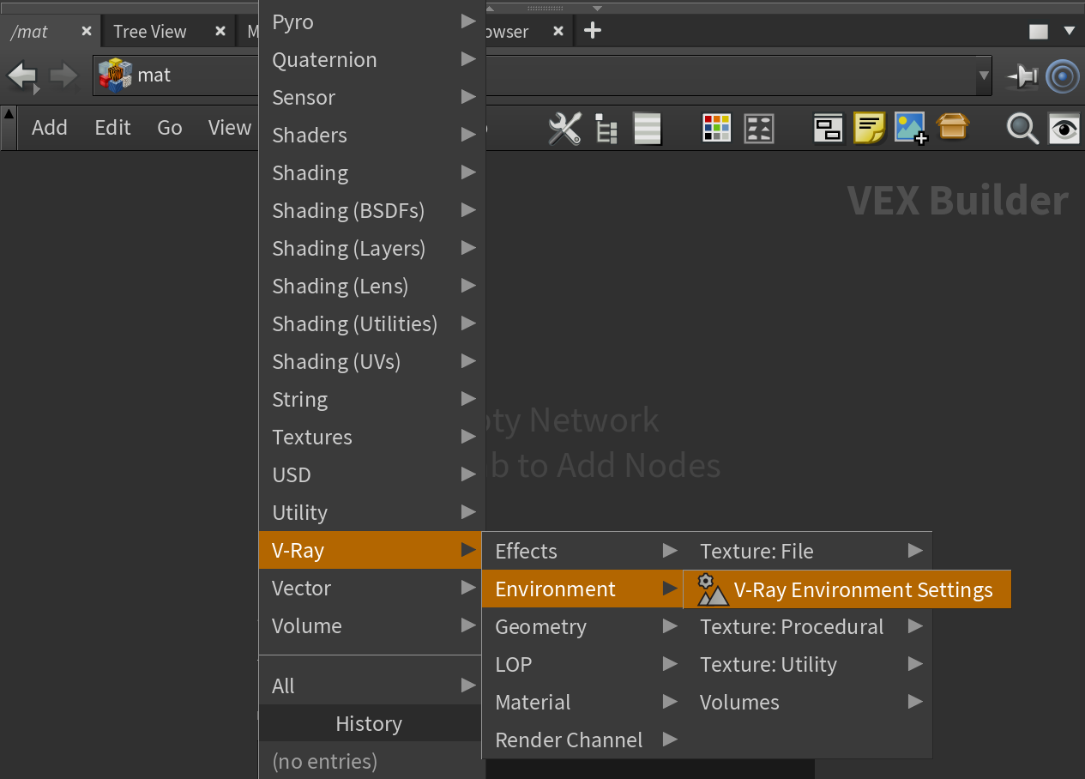
Task: Open the Go menu
Action: (x=170, y=128)
